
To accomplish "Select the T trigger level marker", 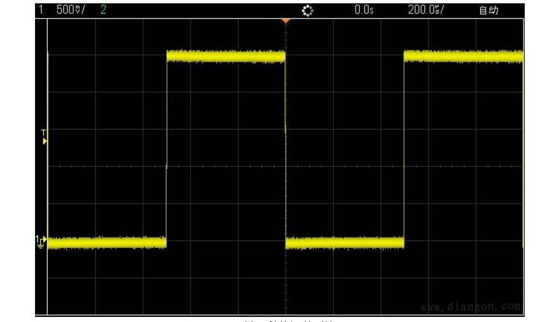I will (44, 137).
